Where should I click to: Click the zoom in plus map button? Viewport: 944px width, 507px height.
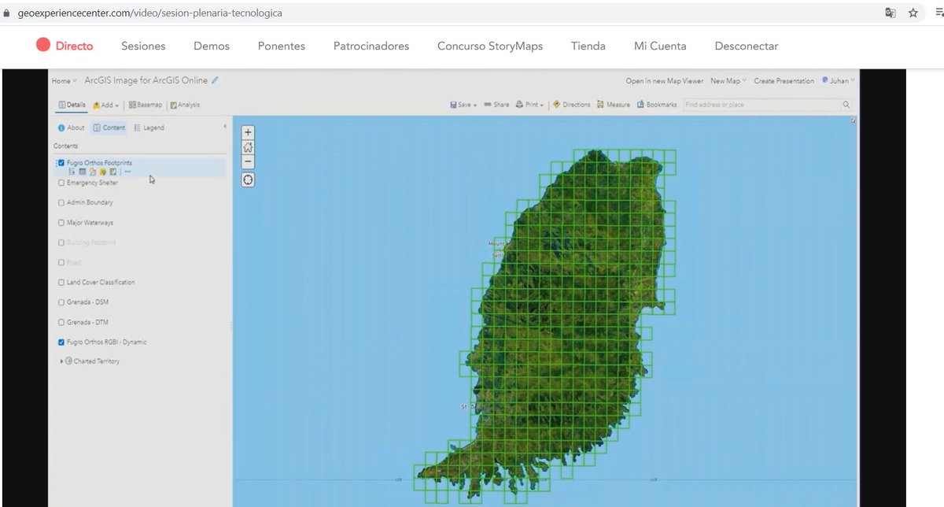click(248, 133)
